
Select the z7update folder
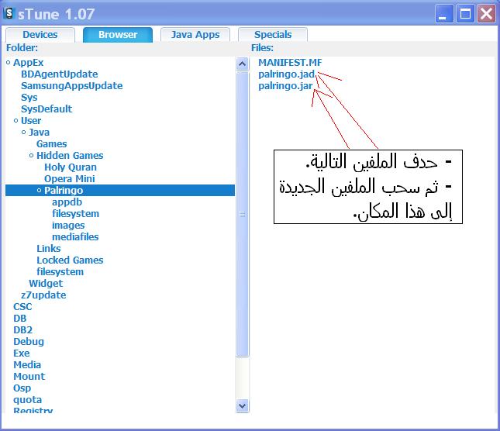(43, 295)
